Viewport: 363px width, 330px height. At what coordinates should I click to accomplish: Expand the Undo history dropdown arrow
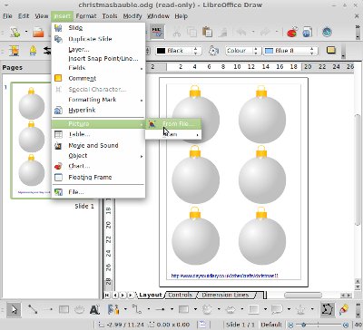[253, 32]
